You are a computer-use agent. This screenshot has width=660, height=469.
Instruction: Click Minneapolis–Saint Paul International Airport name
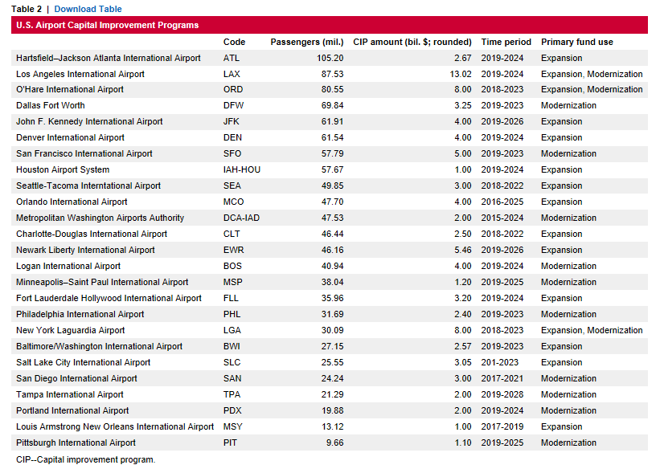click(x=102, y=282)
